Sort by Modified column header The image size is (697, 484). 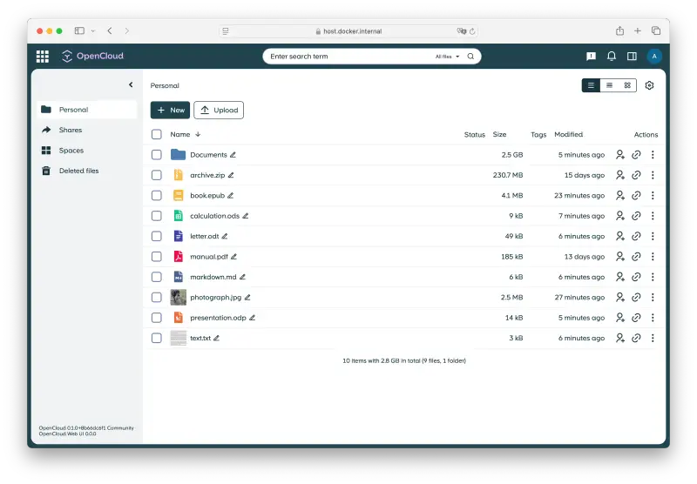tap(568, 134)
